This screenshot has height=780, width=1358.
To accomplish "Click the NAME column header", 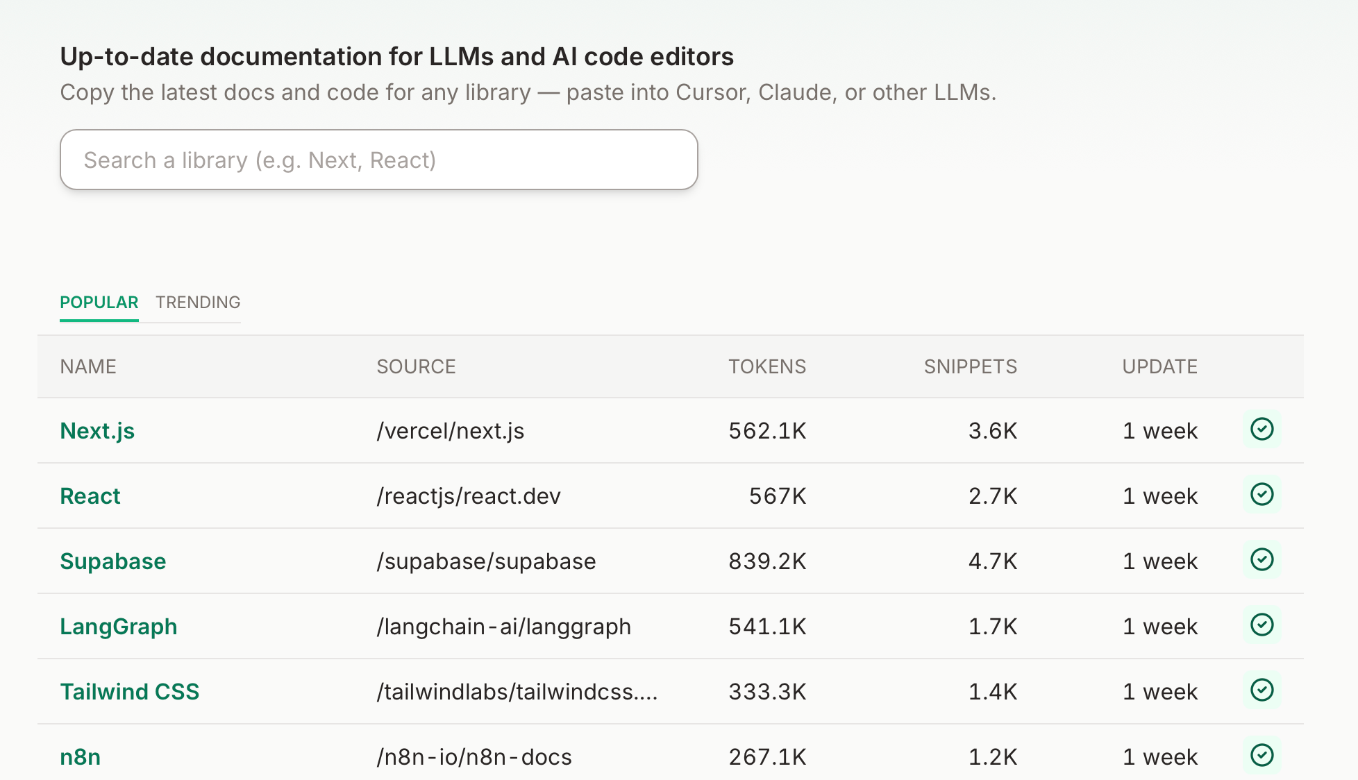I will pos(88,366).
